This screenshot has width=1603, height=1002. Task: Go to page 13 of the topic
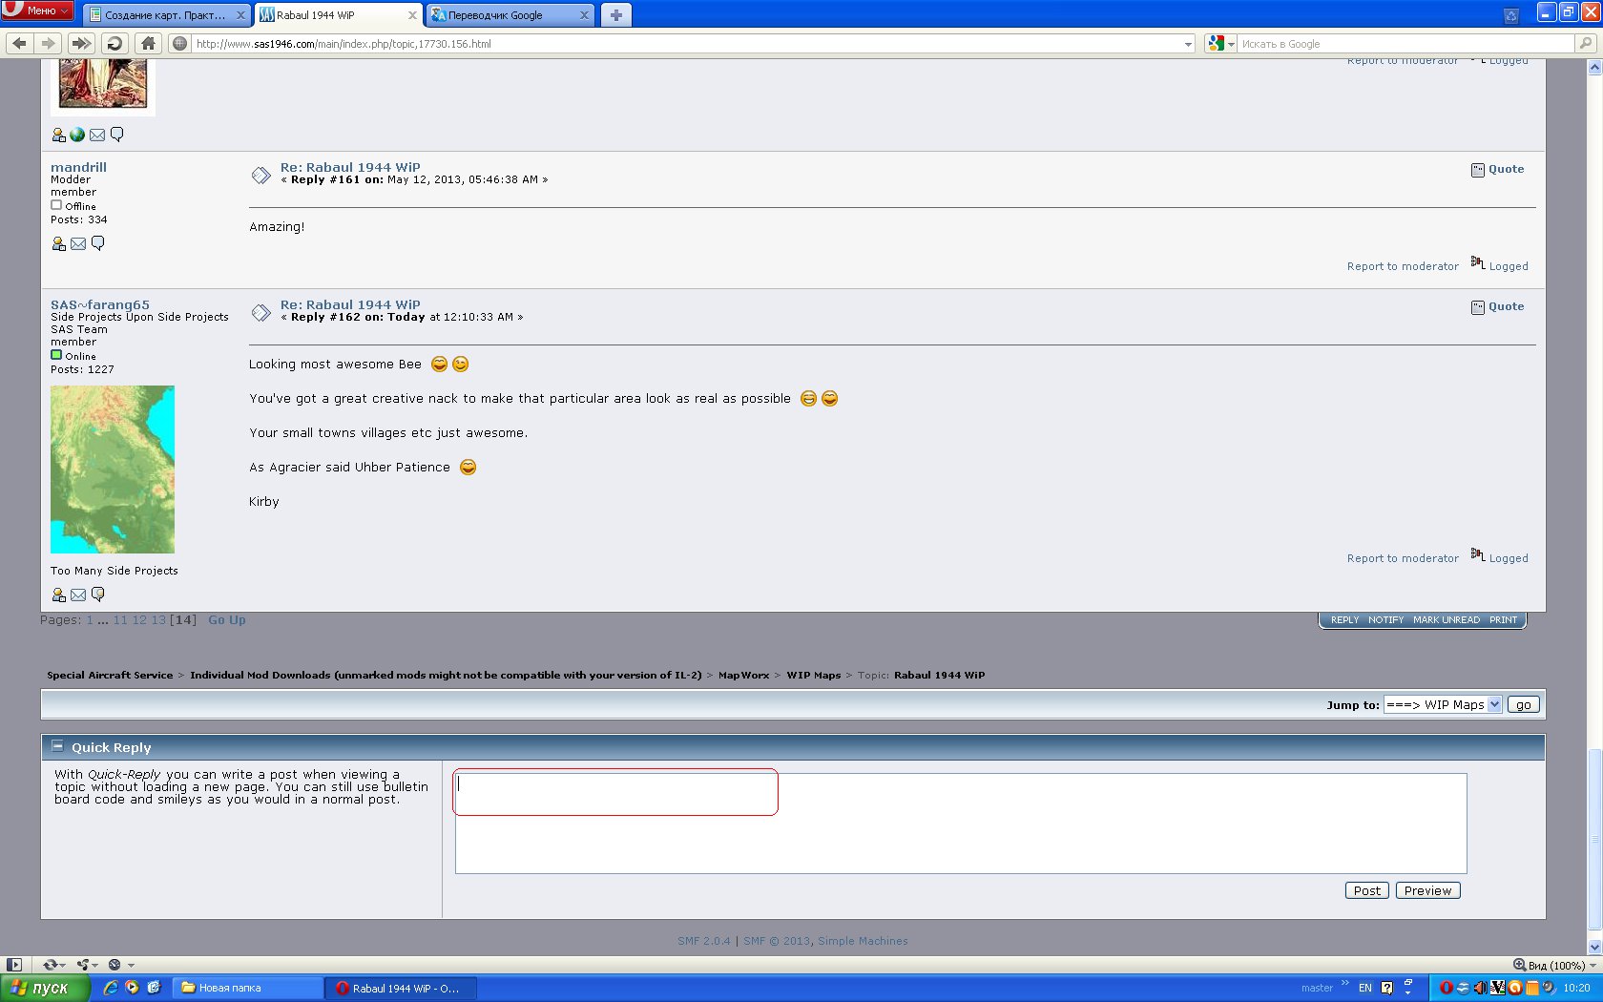158,620
